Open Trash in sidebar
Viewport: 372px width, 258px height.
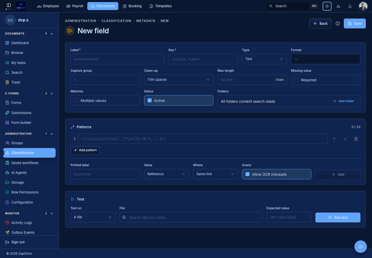tap(29, 82)
